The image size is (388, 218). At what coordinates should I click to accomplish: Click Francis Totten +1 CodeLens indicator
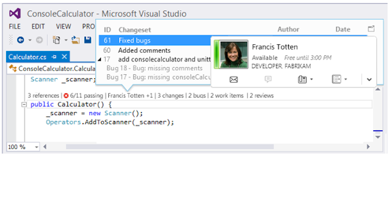(x=130, y=95)
